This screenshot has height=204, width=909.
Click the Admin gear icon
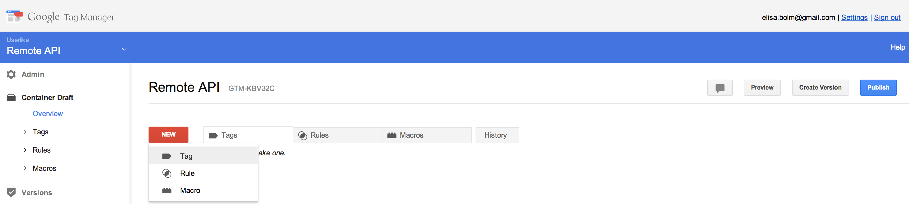coord(11,74)
